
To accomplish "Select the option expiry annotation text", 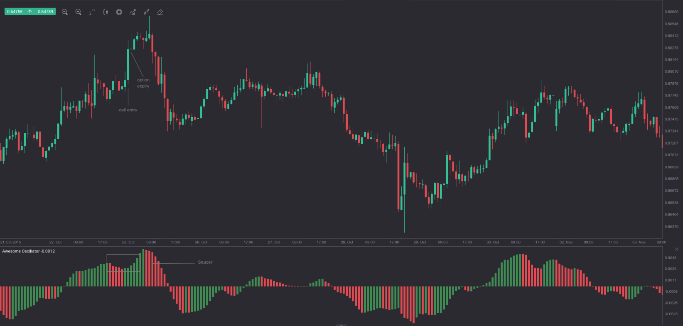I will pyautogui.click(x=143, y=83).
